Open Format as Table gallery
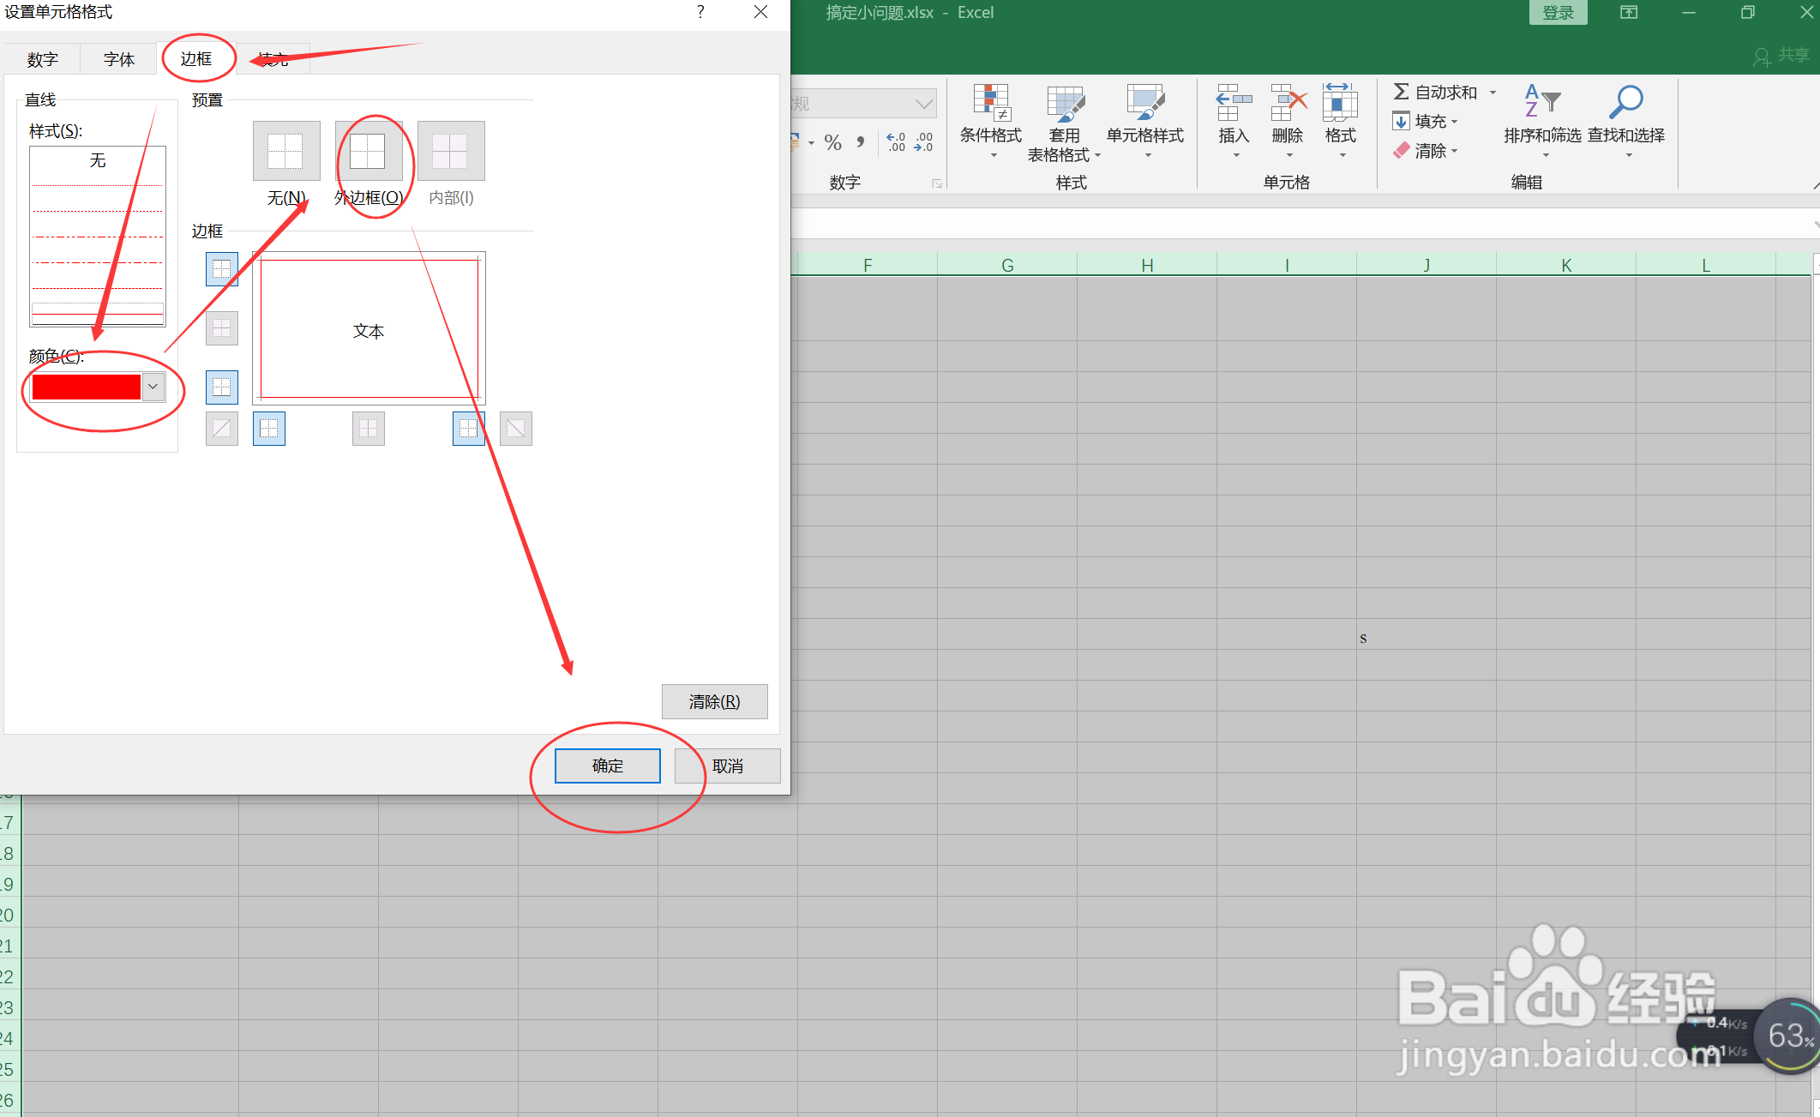Viewport: 1820px width, 1117px height. (1064, 104)
